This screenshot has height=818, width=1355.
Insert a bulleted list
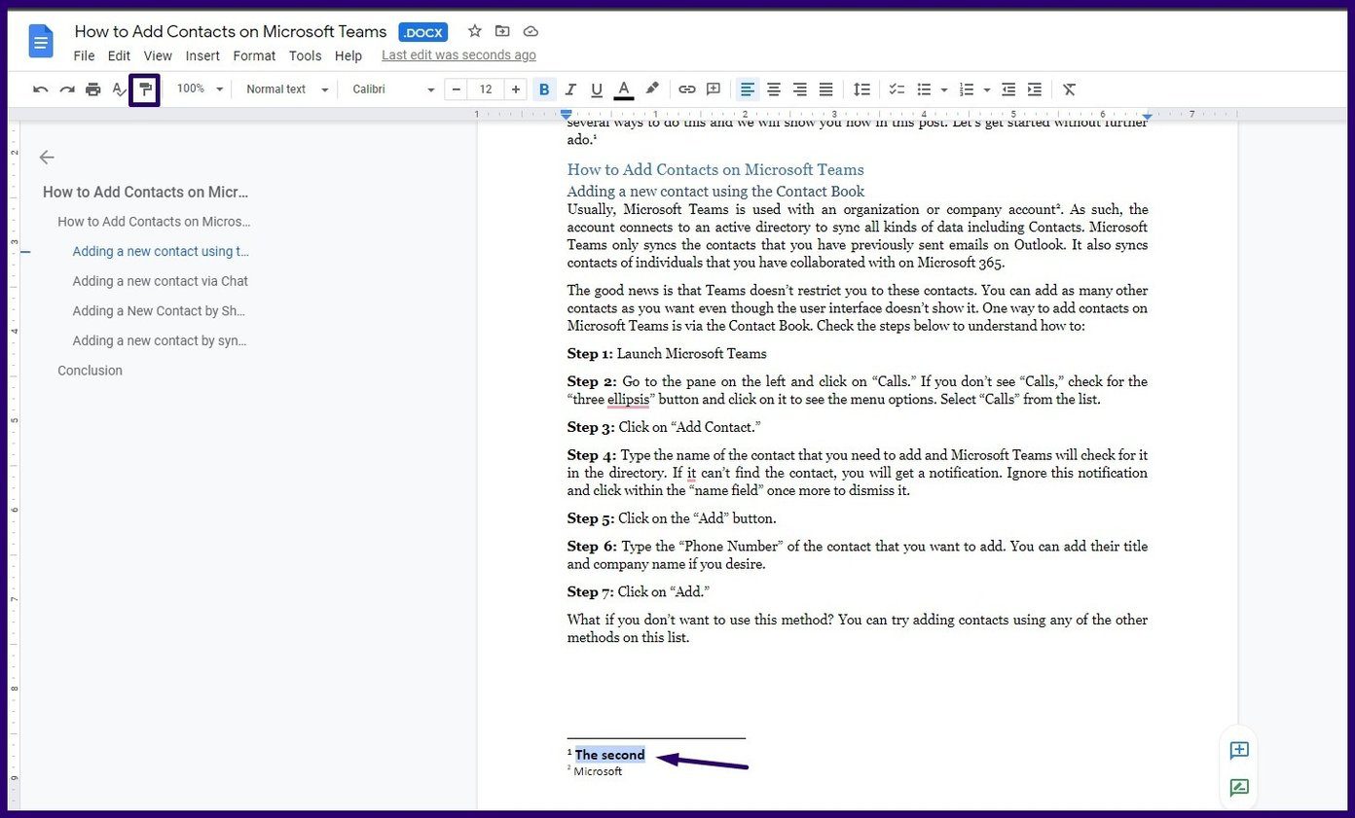[925, 89]
